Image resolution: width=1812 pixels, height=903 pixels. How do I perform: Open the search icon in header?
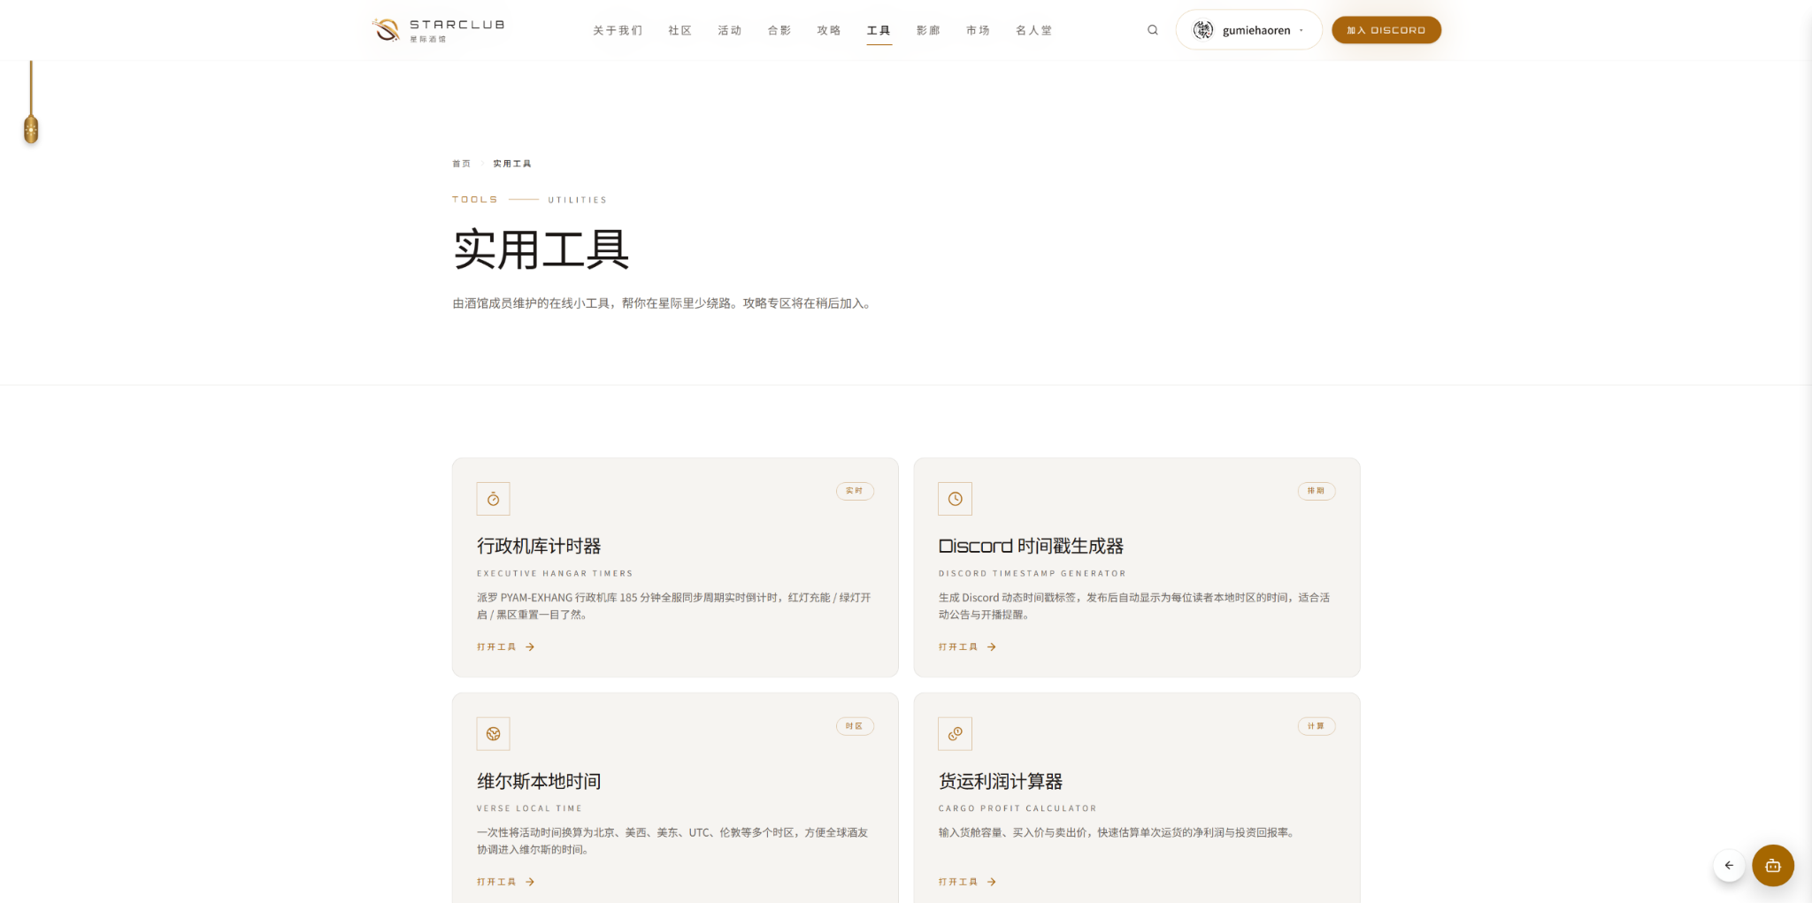click(x=1152, y=30)
